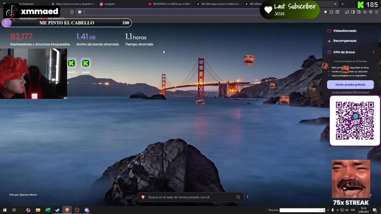The height and width of the screenshot is (214, 381).
Task: Open VPN de Brave card options menu
Action: click(373, 52)
